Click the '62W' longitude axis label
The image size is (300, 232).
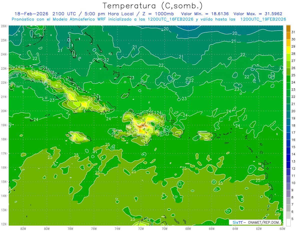click(x=259, y=228)
